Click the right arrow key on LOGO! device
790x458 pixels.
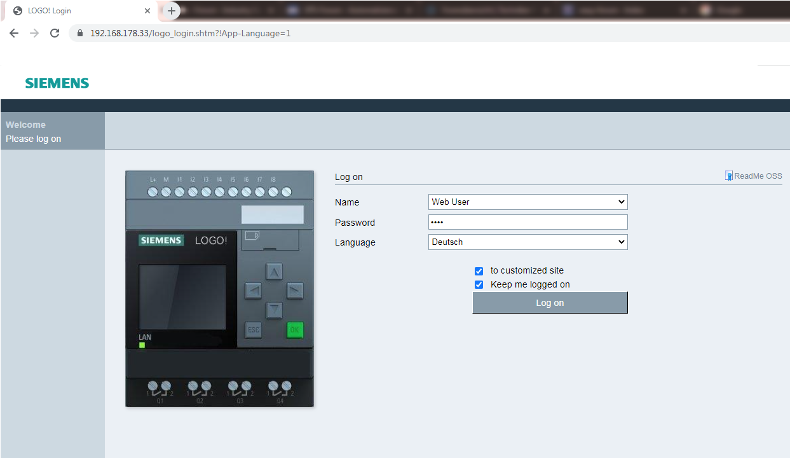(x=294, y=291)
